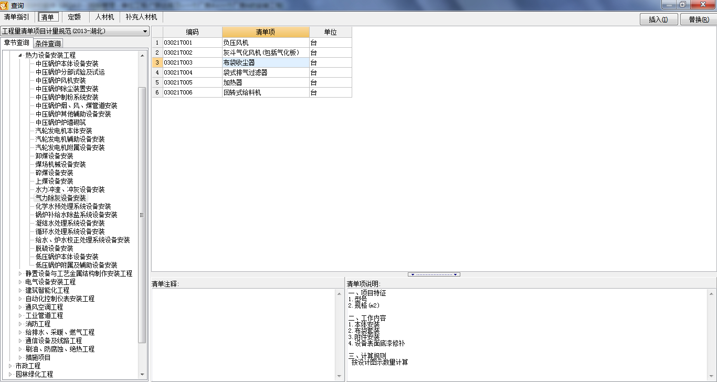The height and width of the screenshot is (382, 717).
Task: Click code cell 030217004
Action: point(192,72)
